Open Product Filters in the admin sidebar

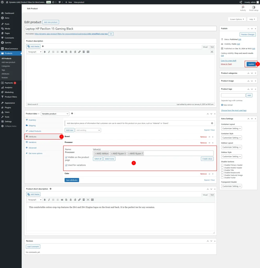tap(11, 97)
